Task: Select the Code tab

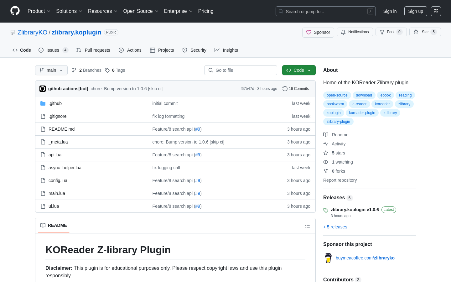Action: [22, 50]
